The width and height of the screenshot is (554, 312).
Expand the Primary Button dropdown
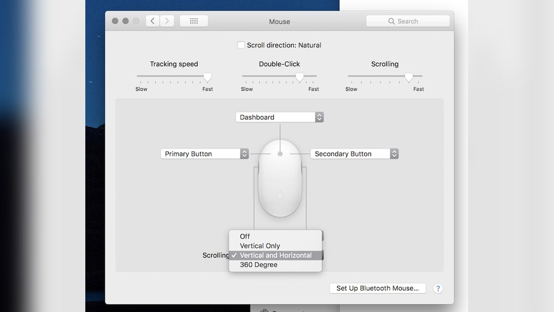pyautogui.click(x=204, y=154)
